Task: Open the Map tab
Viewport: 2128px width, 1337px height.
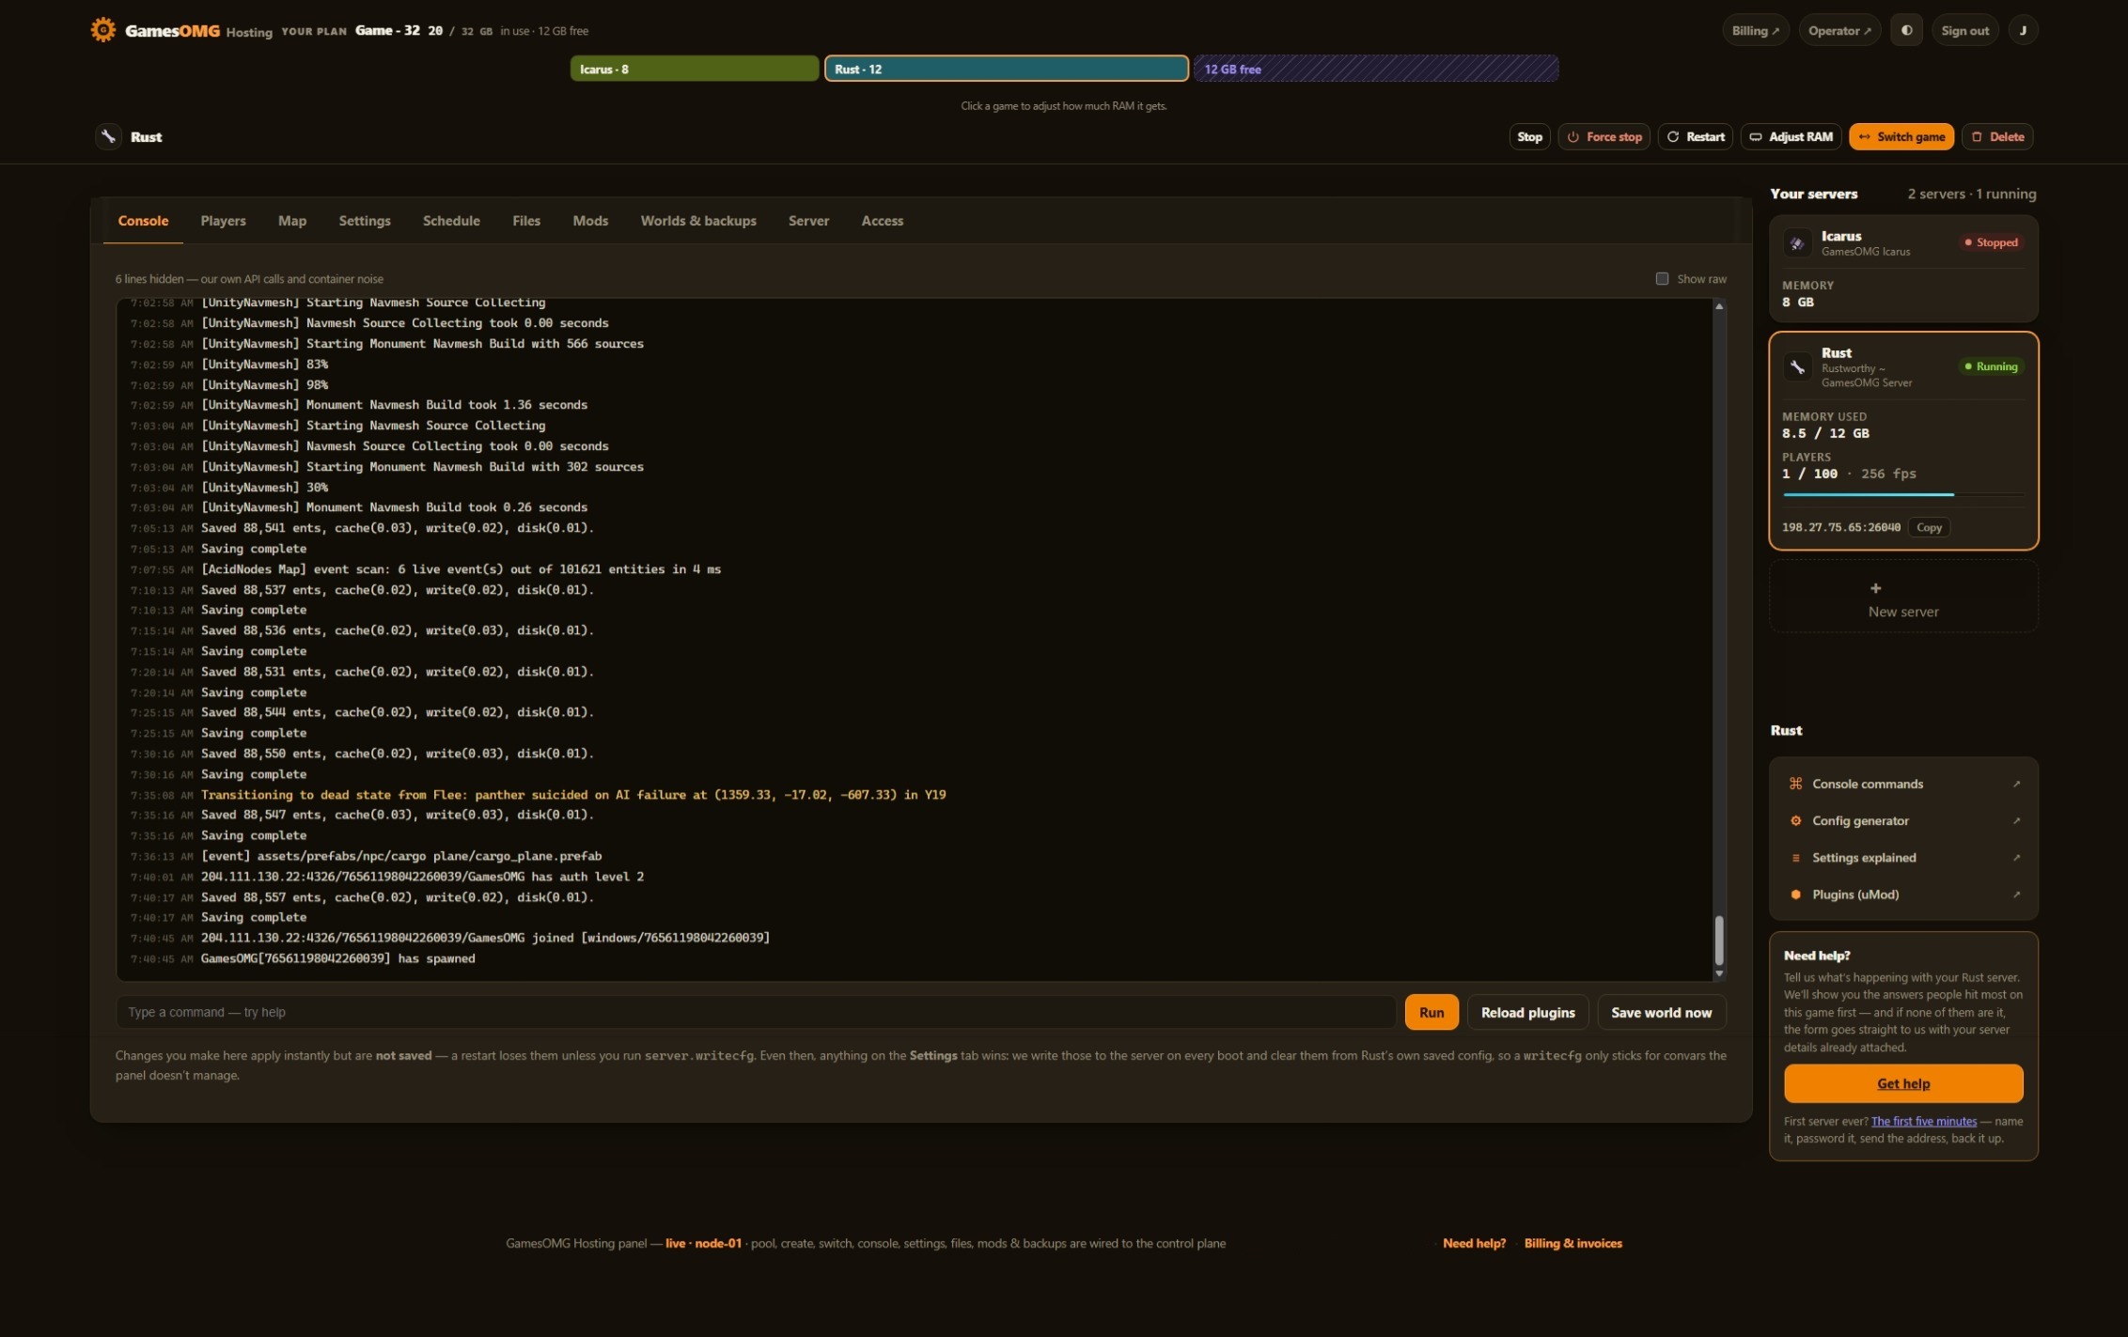Action: click(292, 221)
